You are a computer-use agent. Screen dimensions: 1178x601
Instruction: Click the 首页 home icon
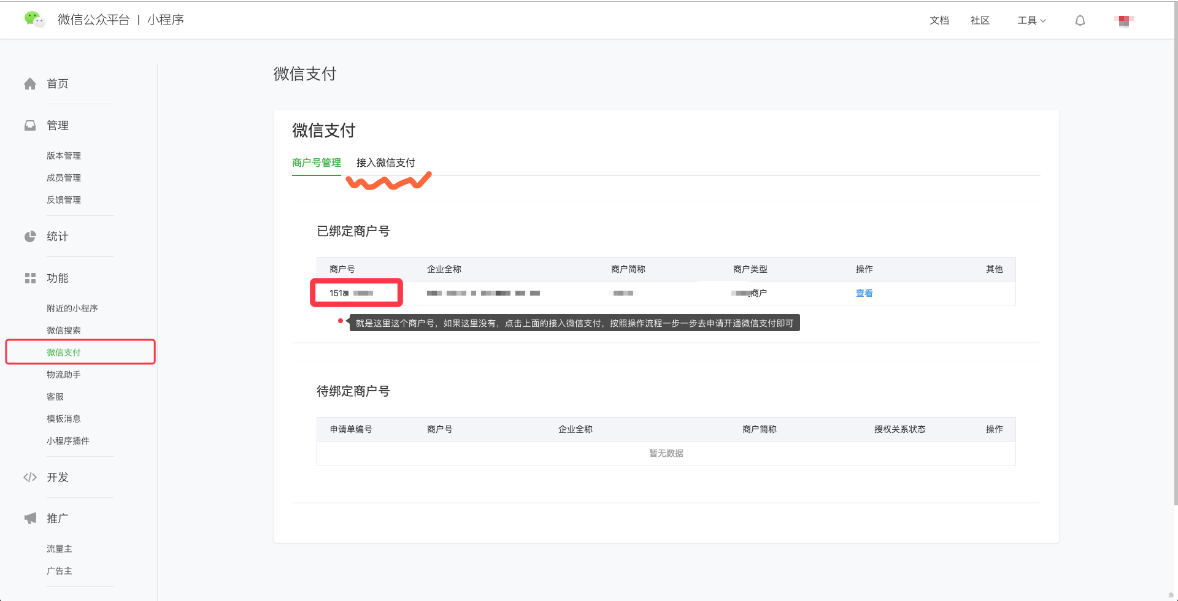tap(30, 84)
